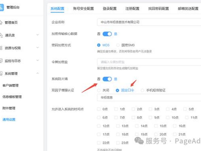The width and height of the screenshot is (201, 151).
Task: Expand the 资源与权限 menu chevron
Action: click(x=37, y=48)
